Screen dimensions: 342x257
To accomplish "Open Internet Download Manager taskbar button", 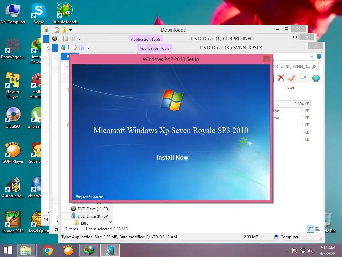I will tap(89, 250).
